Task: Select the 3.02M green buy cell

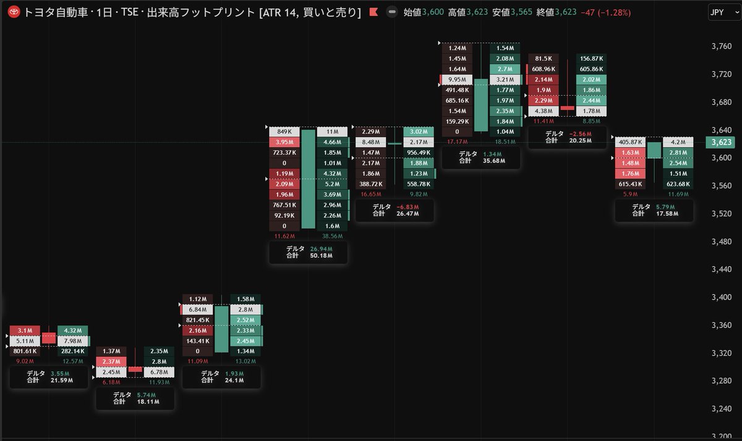Action: 419,132
